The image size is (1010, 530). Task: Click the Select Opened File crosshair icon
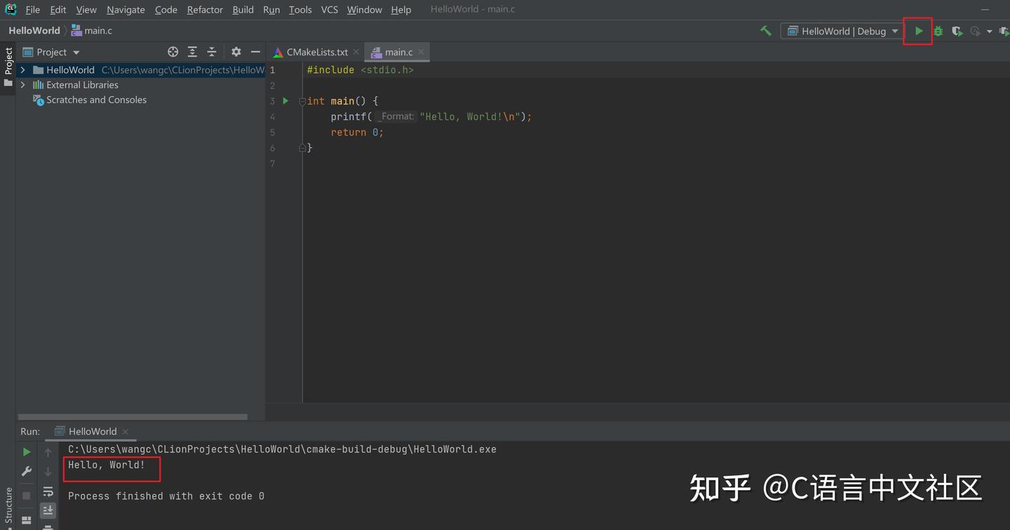[x=173, y=51]
